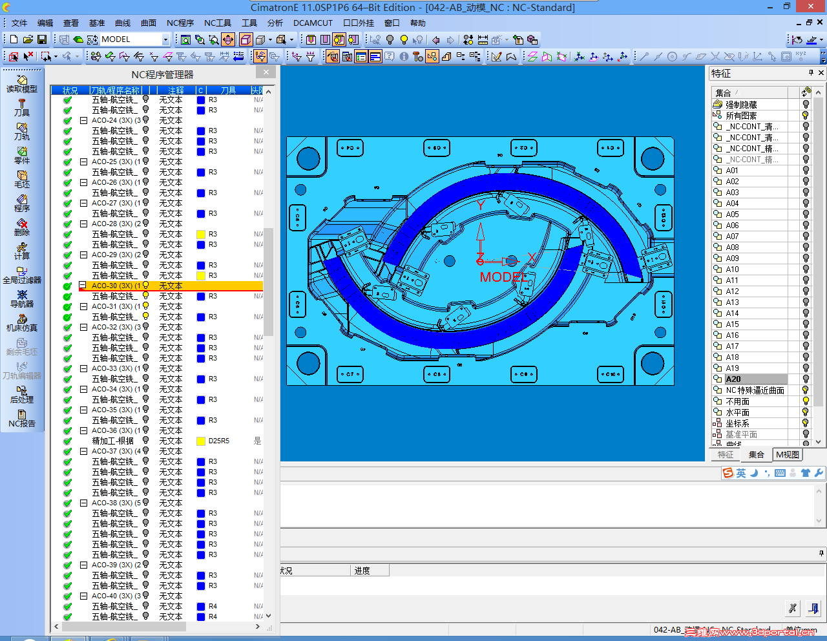Save the file with the floppy icon
This screenshot has height=641, width=827.
(x=42, y=39)
